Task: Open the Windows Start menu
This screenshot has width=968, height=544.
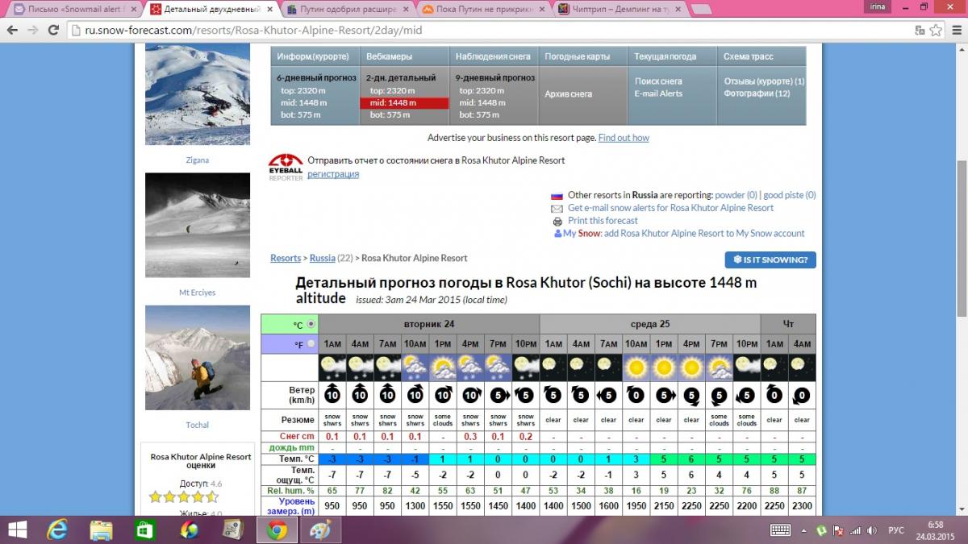Action: [x=16, y=529]
